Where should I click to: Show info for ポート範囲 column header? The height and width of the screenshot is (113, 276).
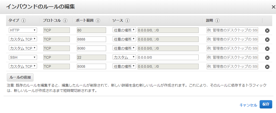[98, 21]
